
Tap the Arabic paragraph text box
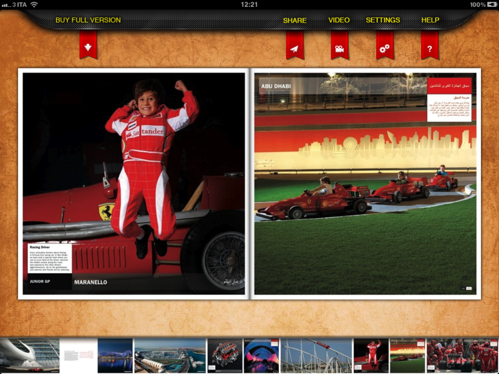(x=449, y=108)
